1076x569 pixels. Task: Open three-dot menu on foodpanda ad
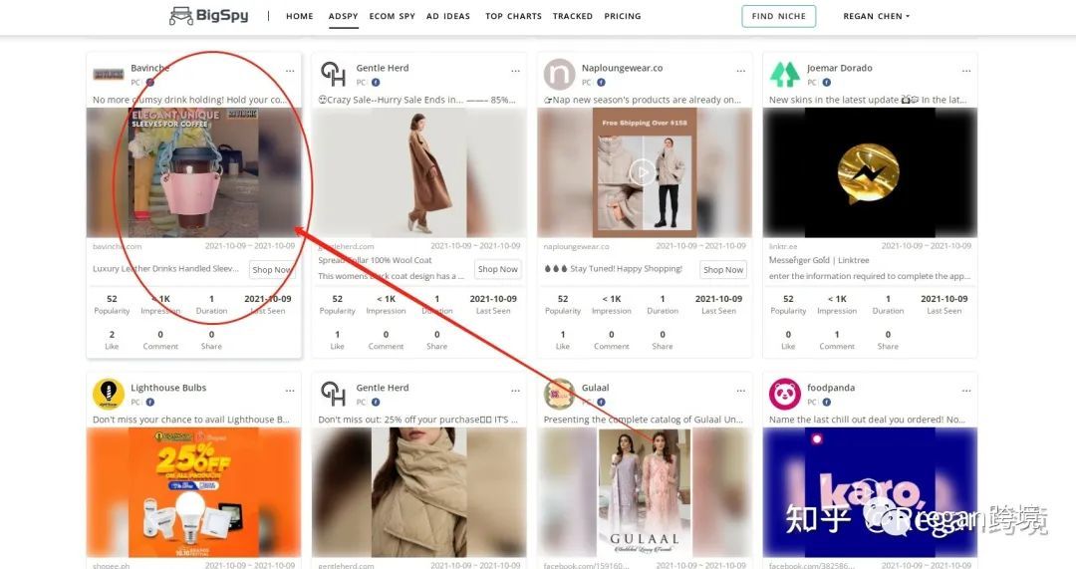coord(966,391)
